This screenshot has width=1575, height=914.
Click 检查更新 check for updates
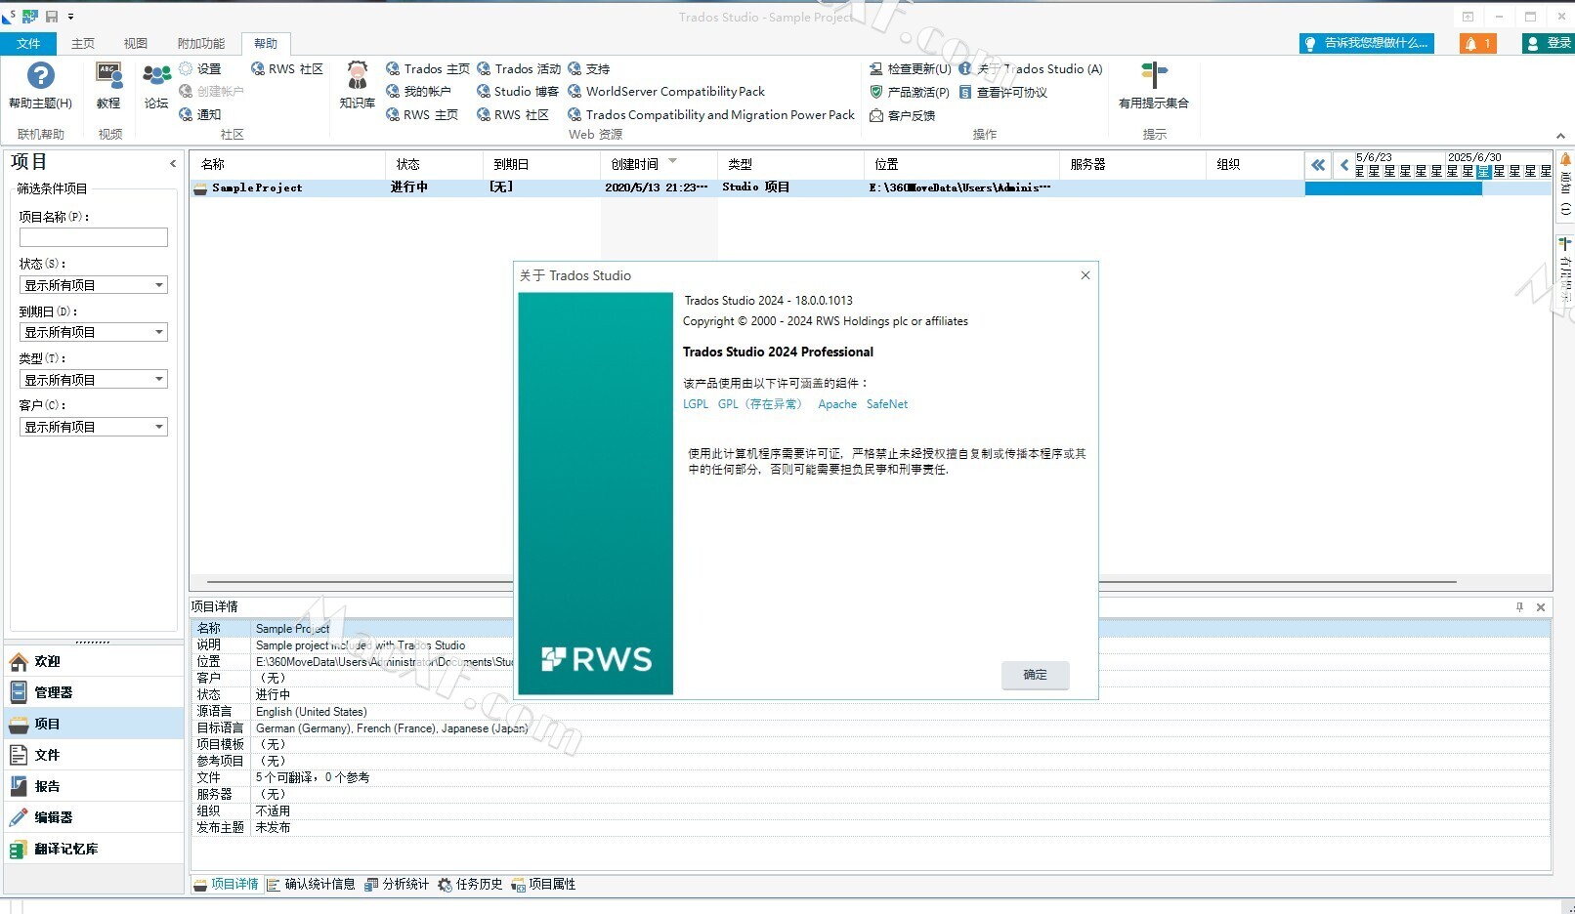[x=911, y=68]
